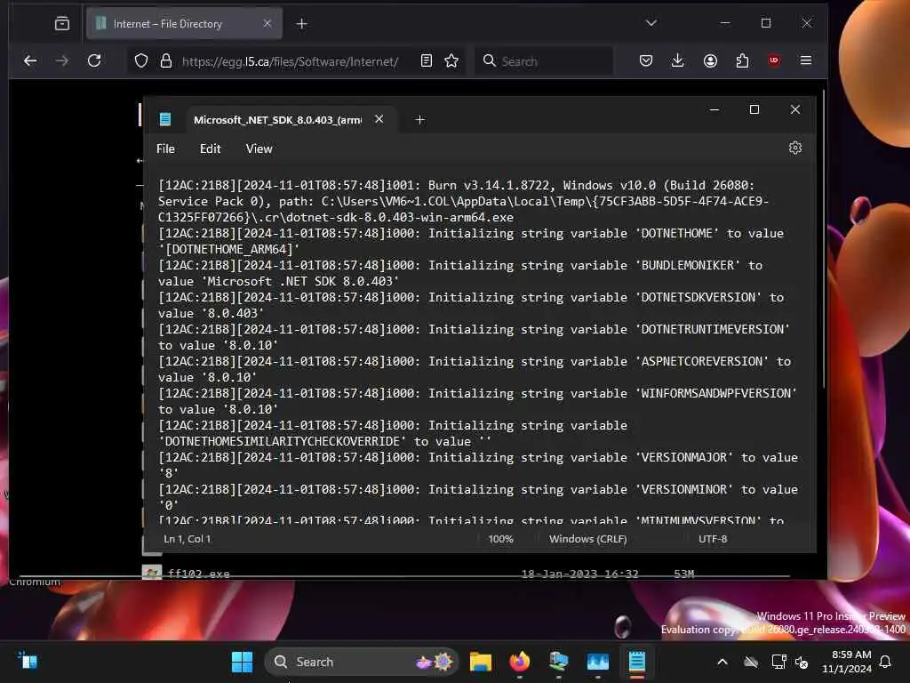Click Windows (CRLF) line ending status
The image size is (910, 683).
coord(588,539)
